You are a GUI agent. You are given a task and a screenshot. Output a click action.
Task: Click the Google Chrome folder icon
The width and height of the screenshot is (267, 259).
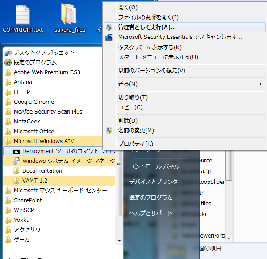8,102
